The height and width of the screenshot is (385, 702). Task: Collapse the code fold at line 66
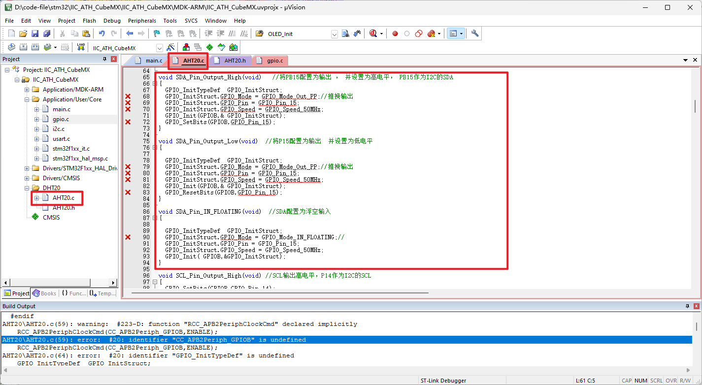pos(155,84)
